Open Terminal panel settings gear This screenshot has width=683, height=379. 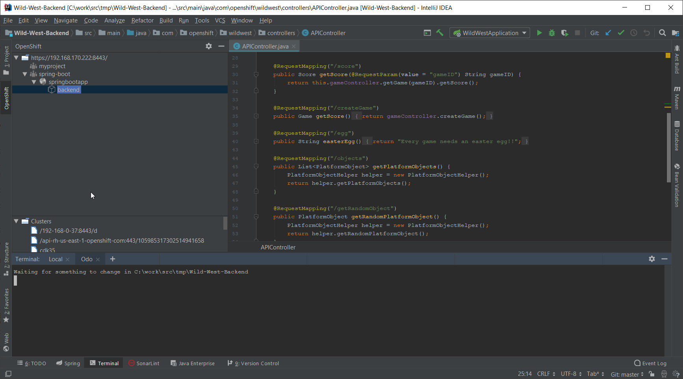click(x=652, y=259)
